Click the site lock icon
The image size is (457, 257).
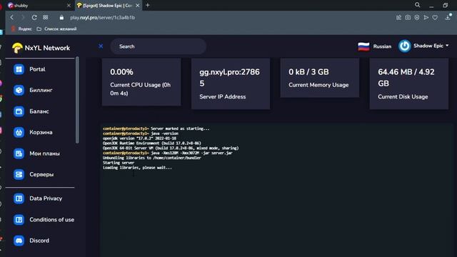pos(61,17)
